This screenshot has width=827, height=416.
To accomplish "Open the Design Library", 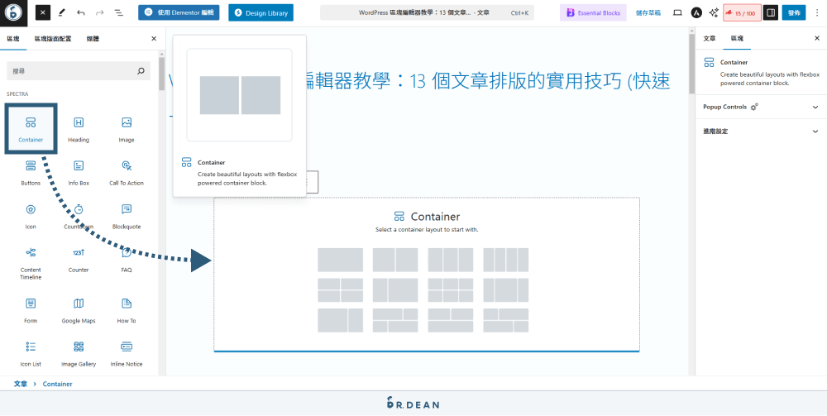I will click(x=261, y=12).
